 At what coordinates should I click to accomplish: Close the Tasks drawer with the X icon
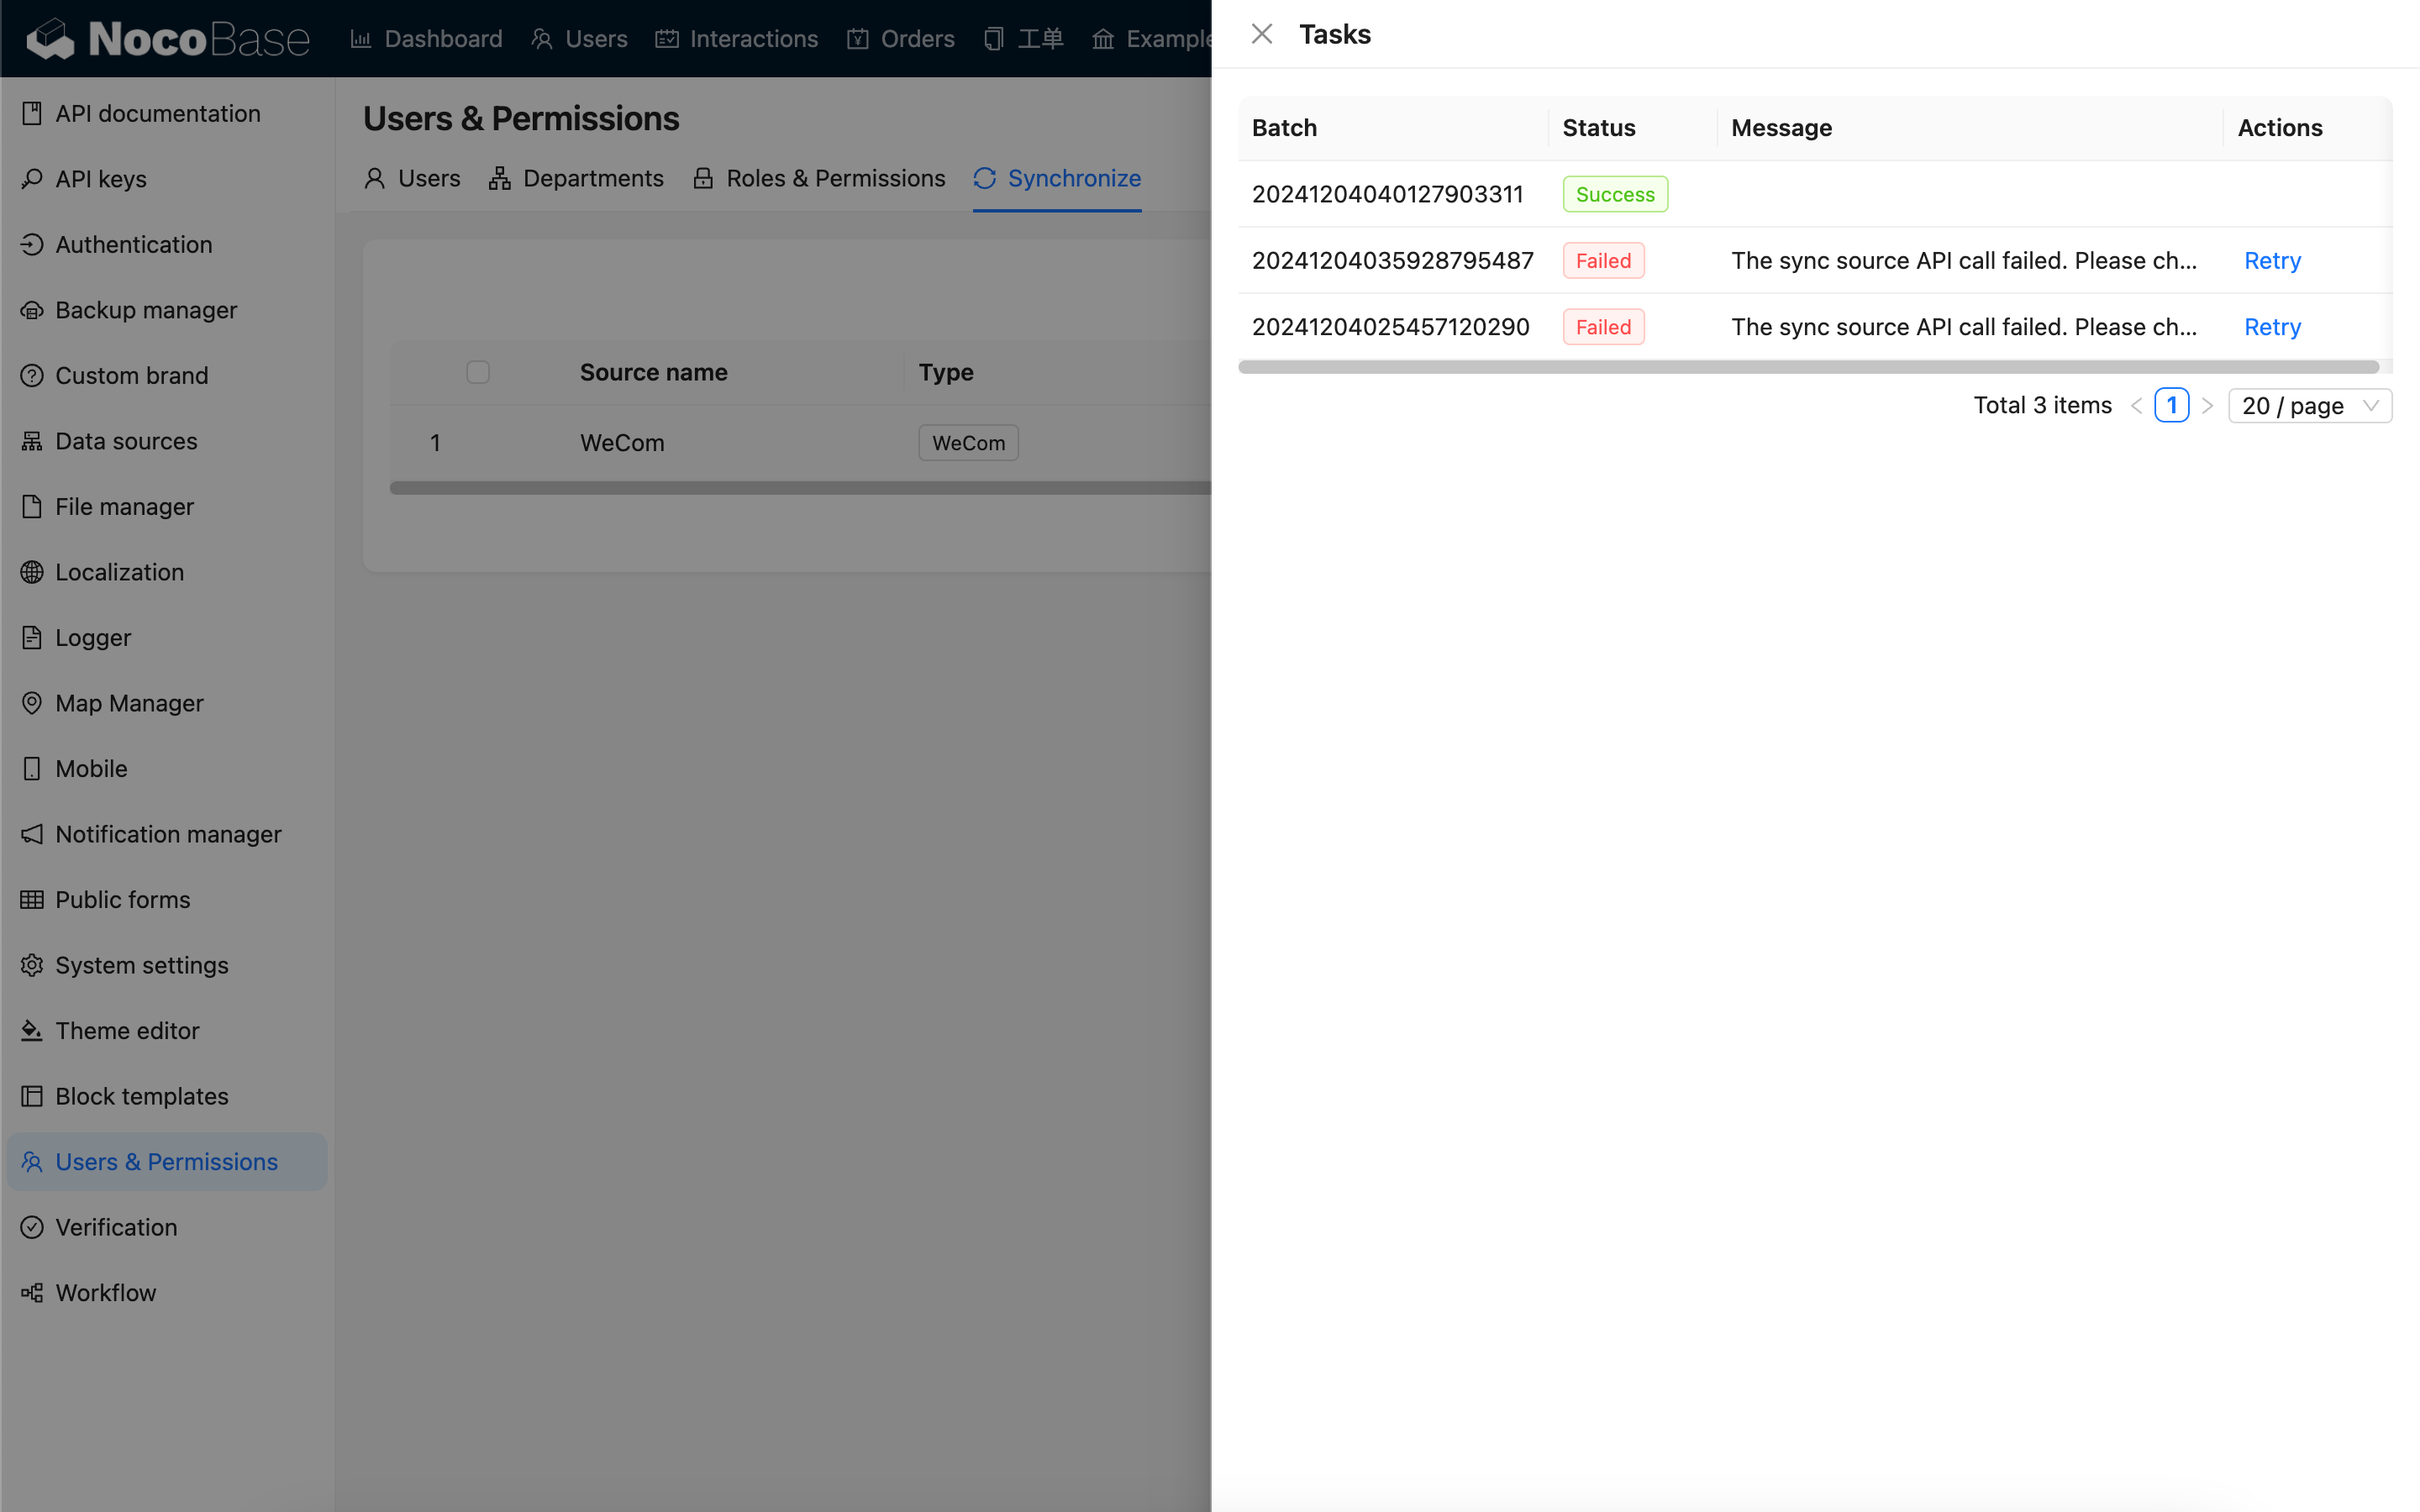(x=1262, y=34)
